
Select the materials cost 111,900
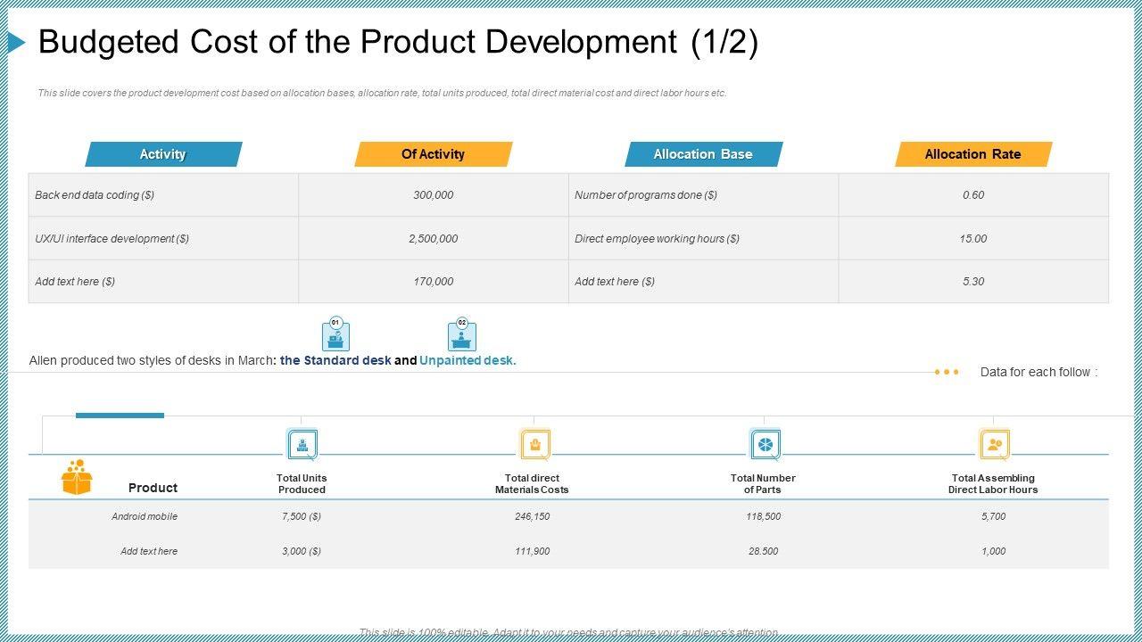533,551
